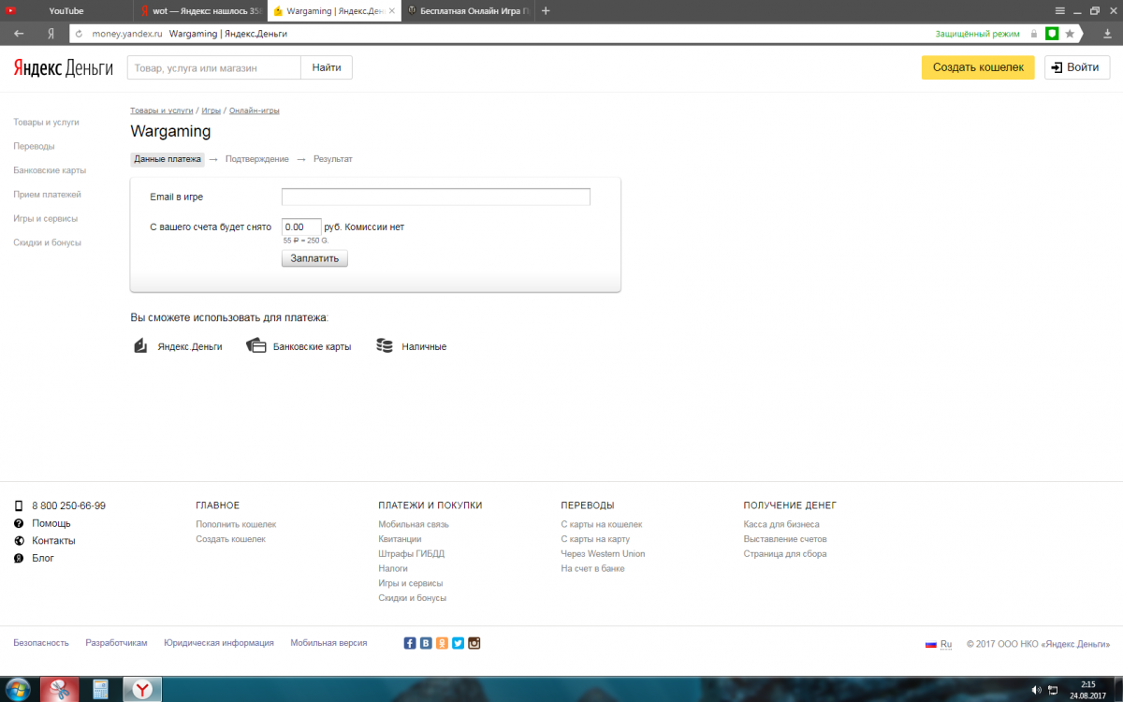
Task: Click the browser back arrow
Action: tap(19, 33)
